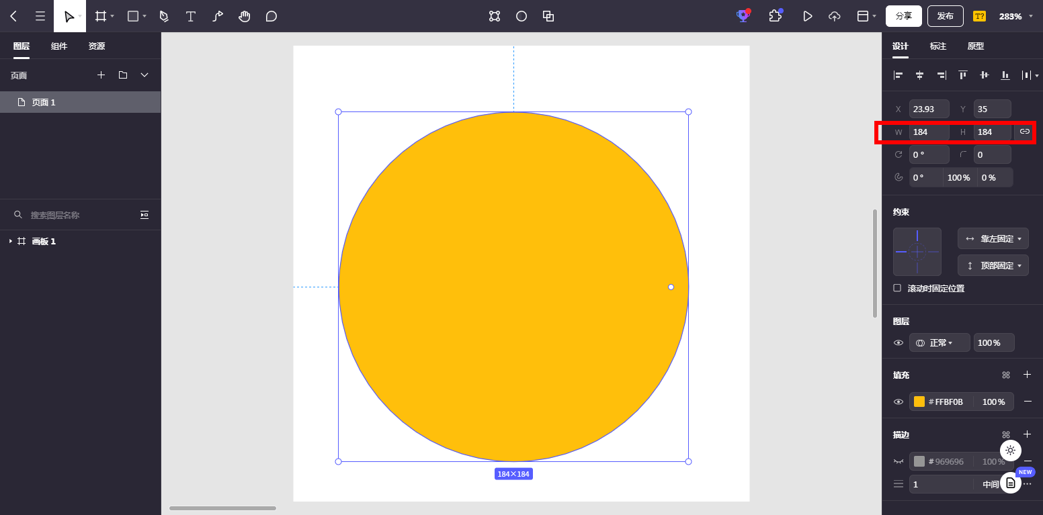Toggle layer visibility eye in 图层 section
1043x515 pixels.
point(899,343)
